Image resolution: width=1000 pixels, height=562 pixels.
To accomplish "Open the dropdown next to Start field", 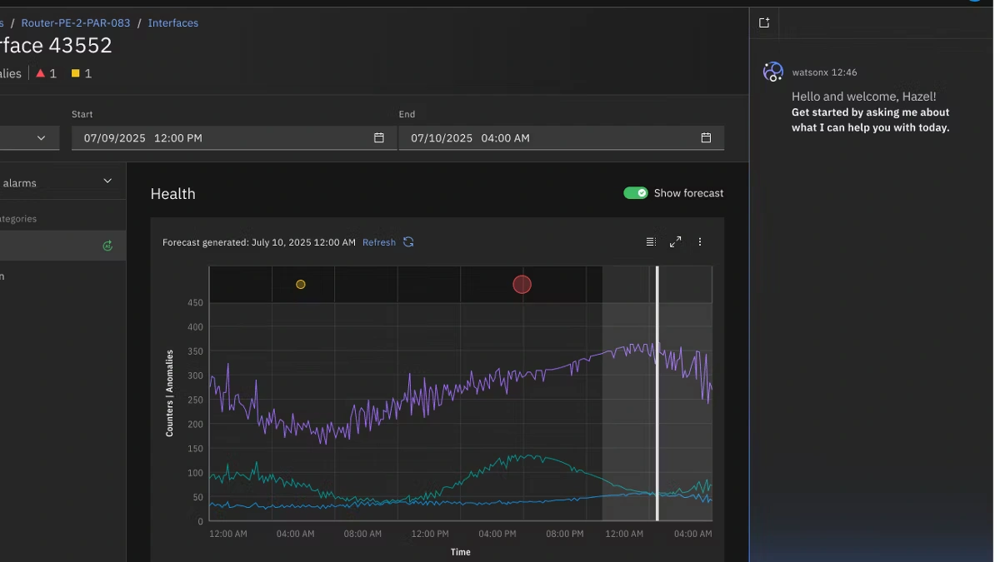I will pos(39,137).
